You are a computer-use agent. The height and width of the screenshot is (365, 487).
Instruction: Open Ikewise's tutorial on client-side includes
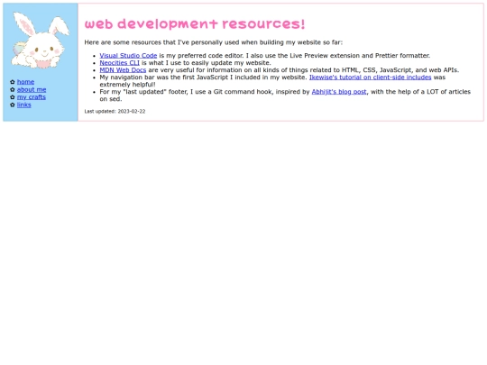tap(371, 78)
